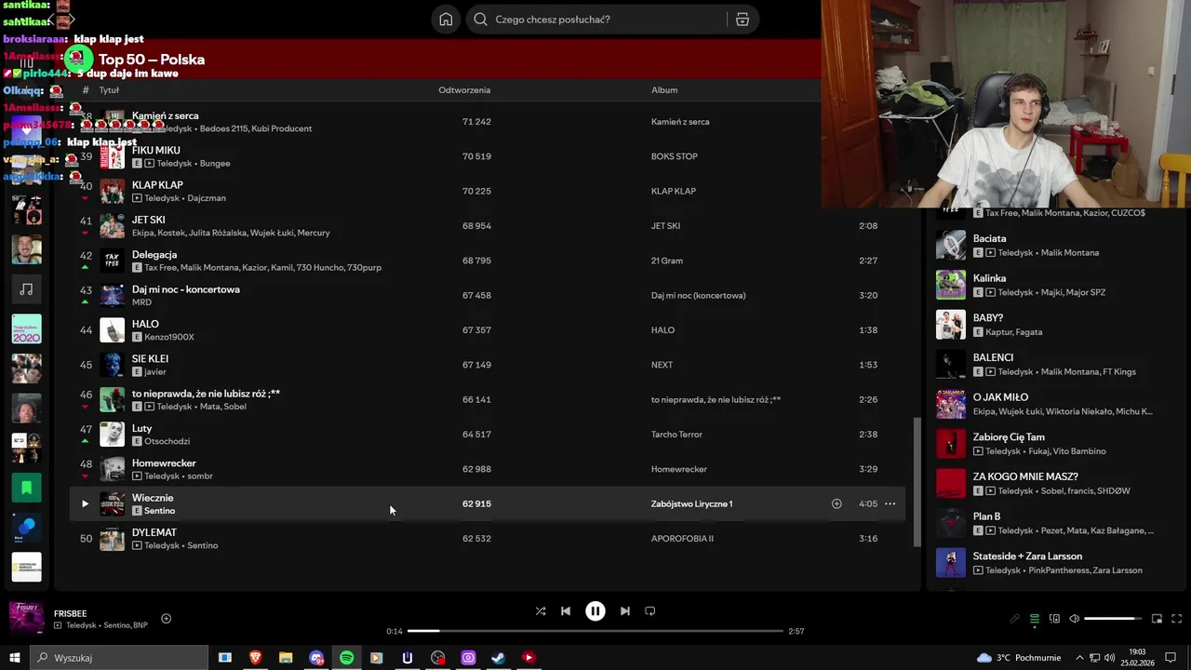Image resolution: width=1191 pixels, height=670 pixels.
Task: Play Zabiorę Cię Tam in the queue
Action: pyautogui.click(x=951, y=444)
